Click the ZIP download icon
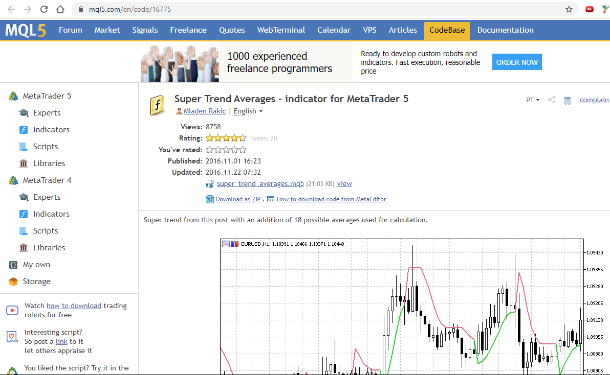The height and width of the screenshot is (375, 610). 210,200
